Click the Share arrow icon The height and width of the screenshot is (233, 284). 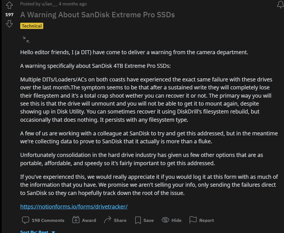click(x=107, y=220)
